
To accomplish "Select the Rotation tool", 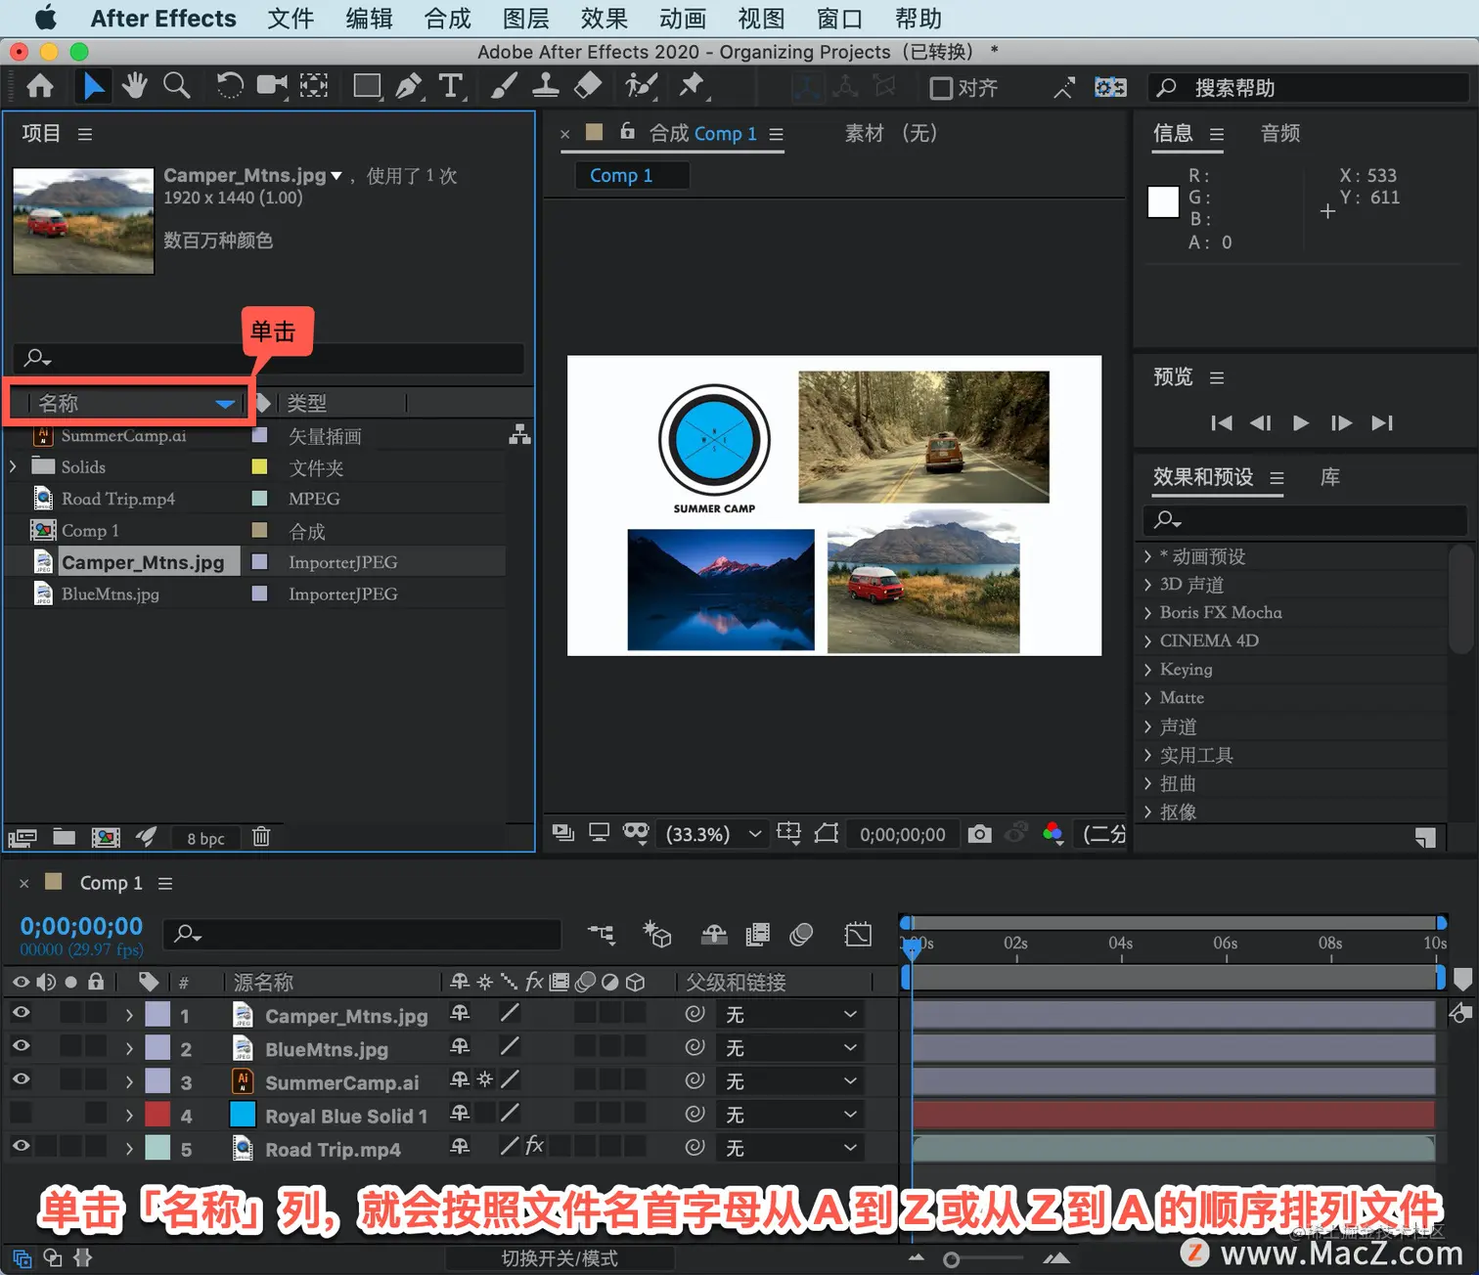I will 230,87.
